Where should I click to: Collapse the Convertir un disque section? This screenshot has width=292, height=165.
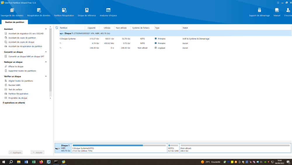[46, 52]
